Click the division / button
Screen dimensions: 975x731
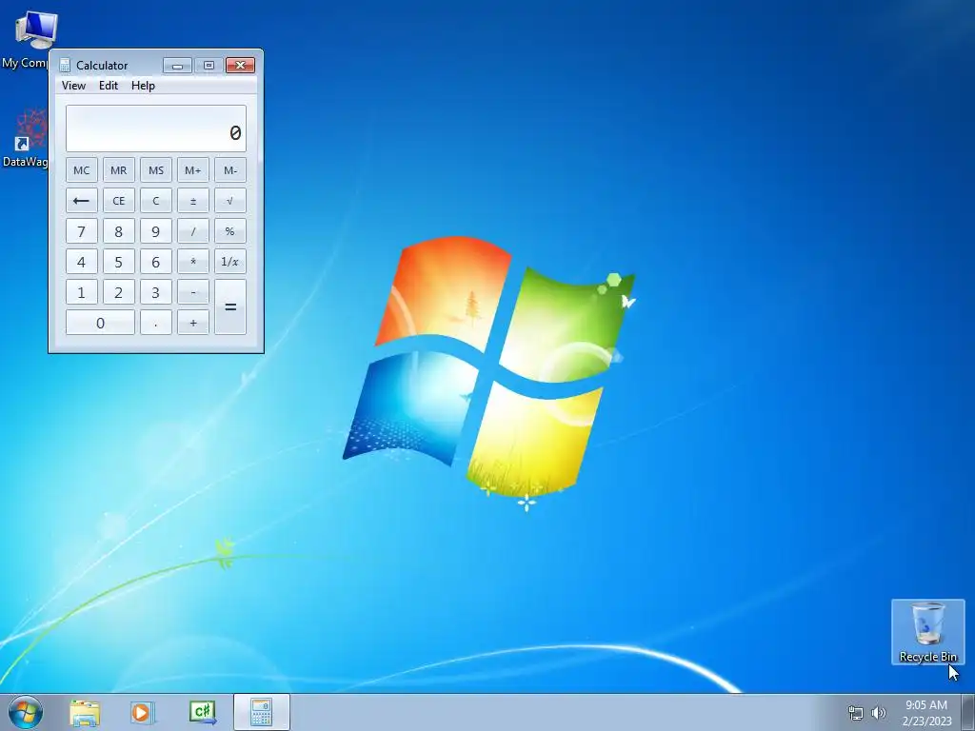[x=192, y=231]
